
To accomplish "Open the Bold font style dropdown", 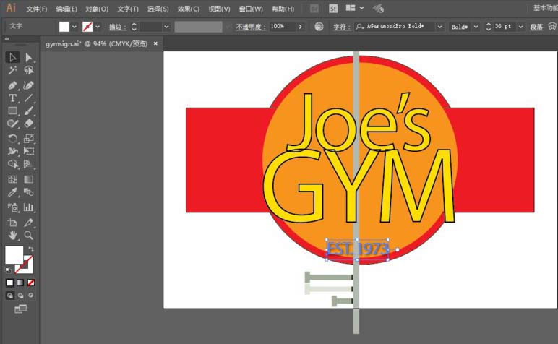I will click(475, 27).
